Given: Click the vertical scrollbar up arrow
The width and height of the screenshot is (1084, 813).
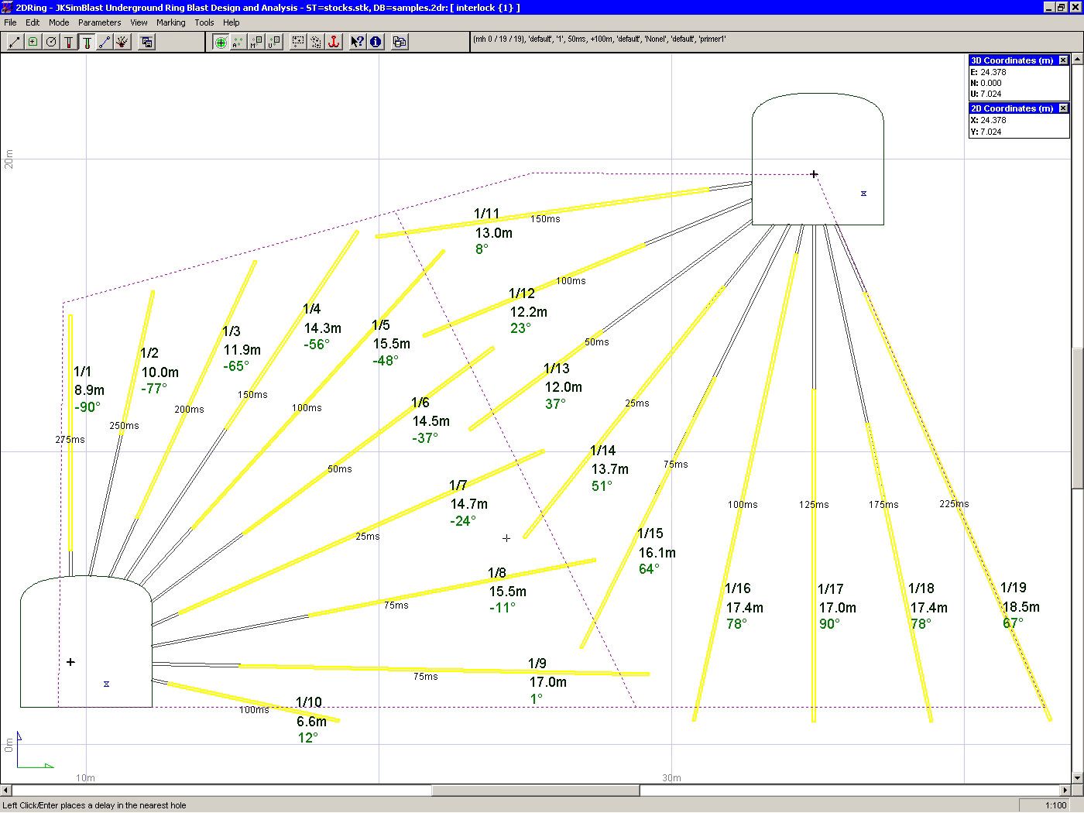Looking at the screenshot, I should pyautogui.click(x=1078, y=59).
